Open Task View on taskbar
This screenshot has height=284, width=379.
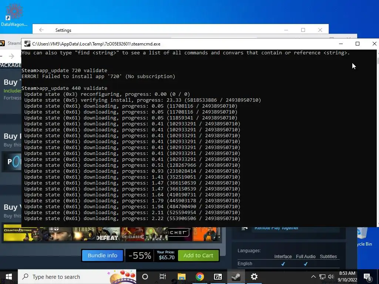click(x=163, y=277)
